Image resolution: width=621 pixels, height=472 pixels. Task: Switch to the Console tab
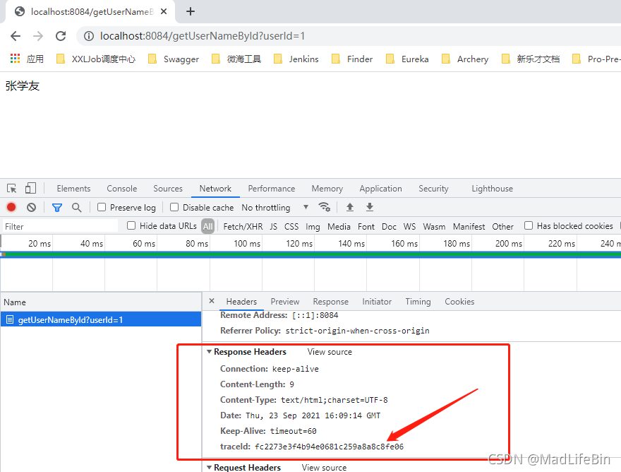[x=122, y=189]
